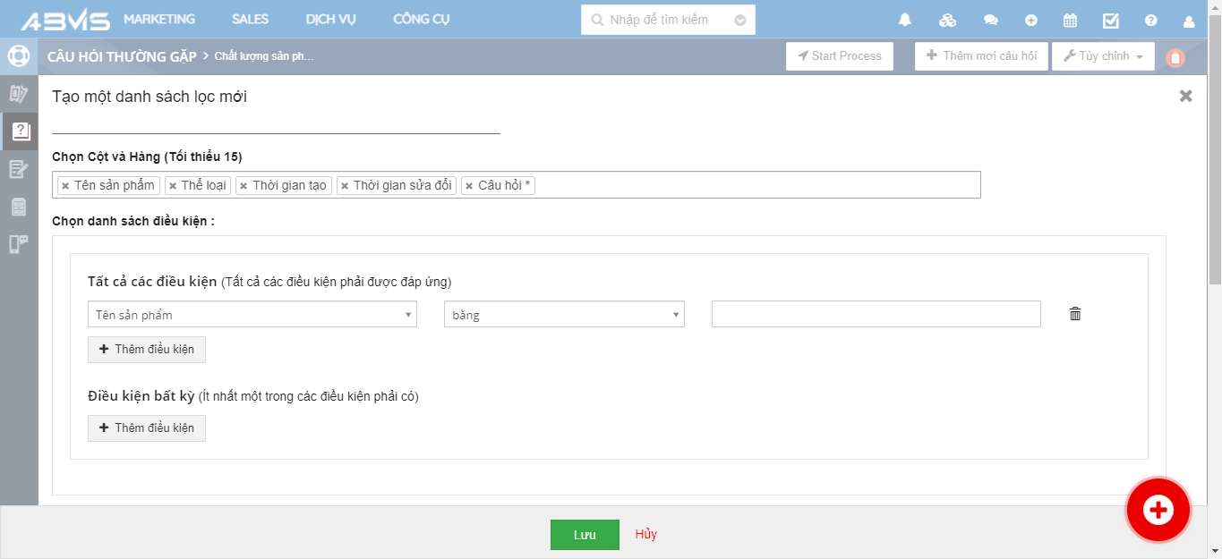Expand the 'Tên sản phẩm' field dropdown

coord(252,315)
